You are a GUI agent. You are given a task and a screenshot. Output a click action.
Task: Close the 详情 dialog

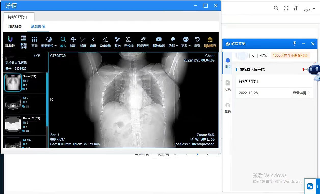pos(216,6)
